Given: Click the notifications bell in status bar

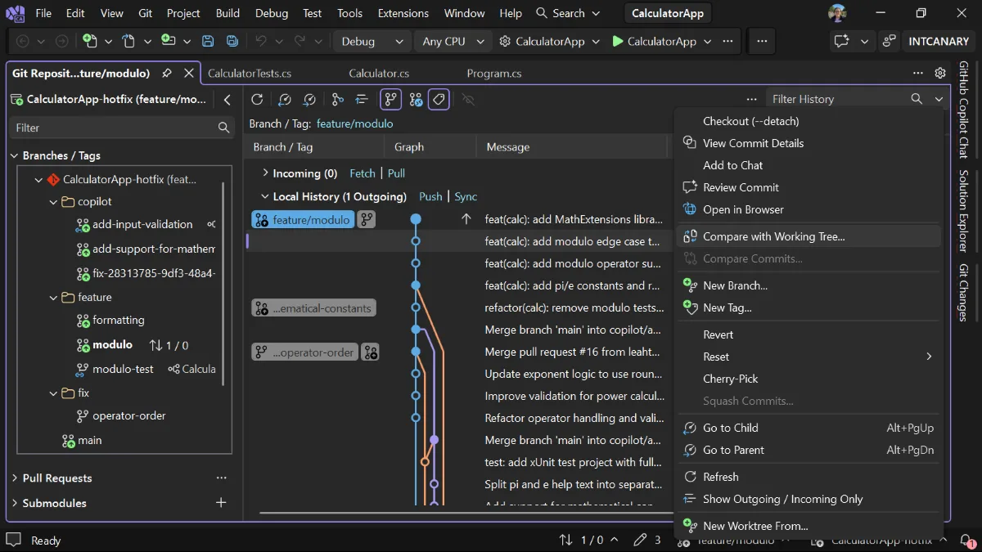Looking at the screenshot, I should click(x=967, y=541).
